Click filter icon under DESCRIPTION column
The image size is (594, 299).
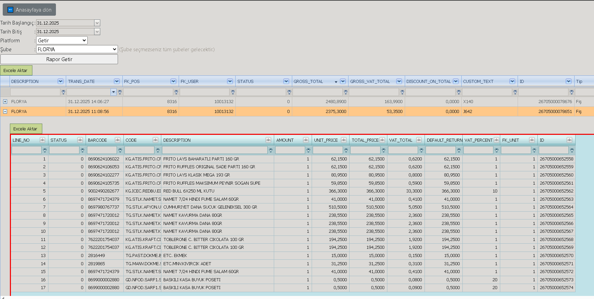[x=63, y=92]
